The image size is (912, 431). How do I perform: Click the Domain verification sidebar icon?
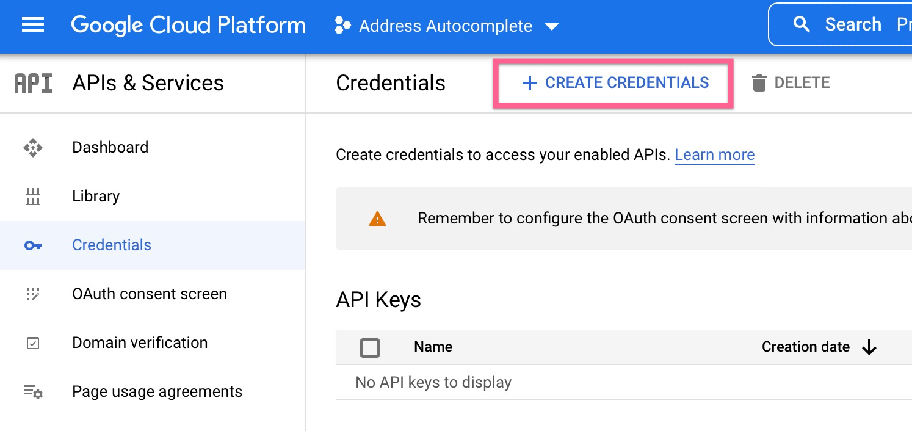click(x=34, y=342)
